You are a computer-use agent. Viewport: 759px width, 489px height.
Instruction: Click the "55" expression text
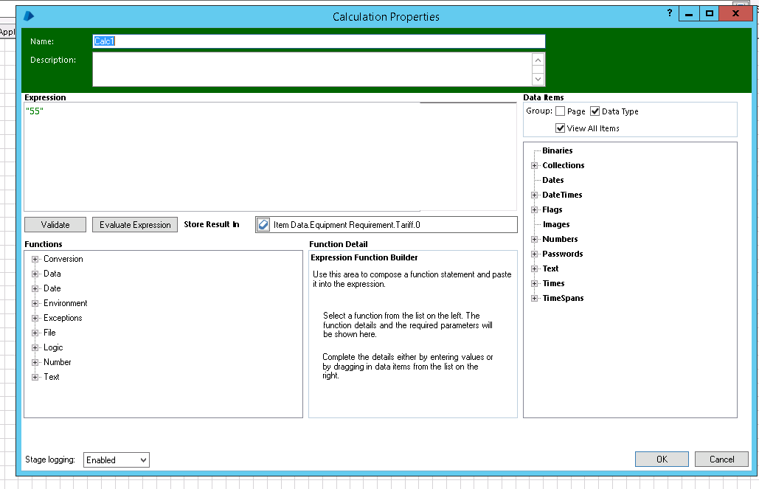point(35,111)
